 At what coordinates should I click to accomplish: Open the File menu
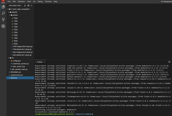point(9,2)
